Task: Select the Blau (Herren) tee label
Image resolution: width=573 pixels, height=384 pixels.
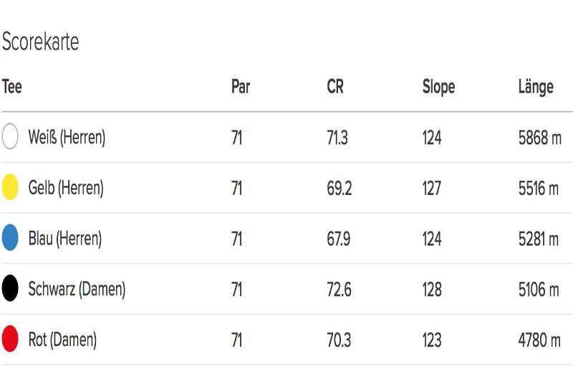Action: pos(65,239)
